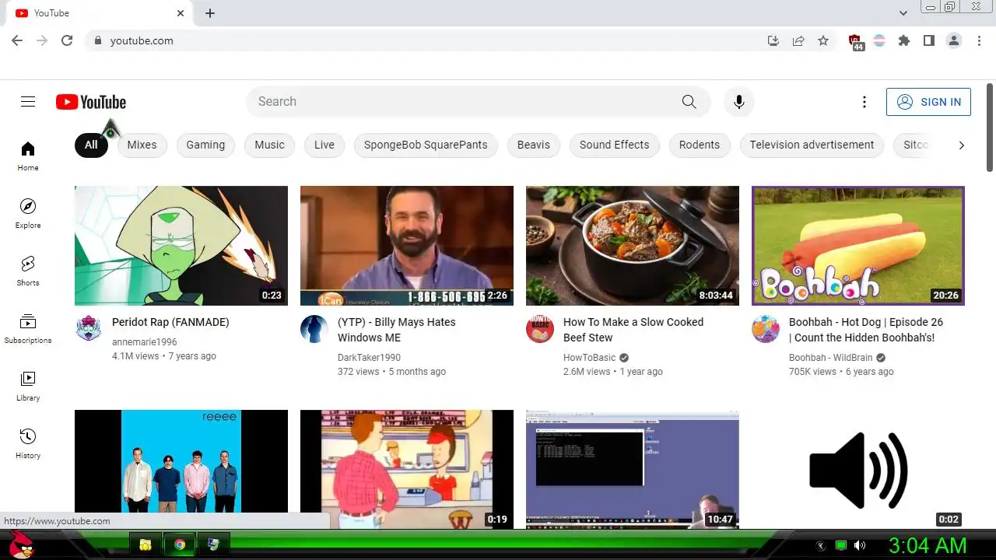Select the Sound Effects chip
Screen dimensions: 996x560
point(614,145)
